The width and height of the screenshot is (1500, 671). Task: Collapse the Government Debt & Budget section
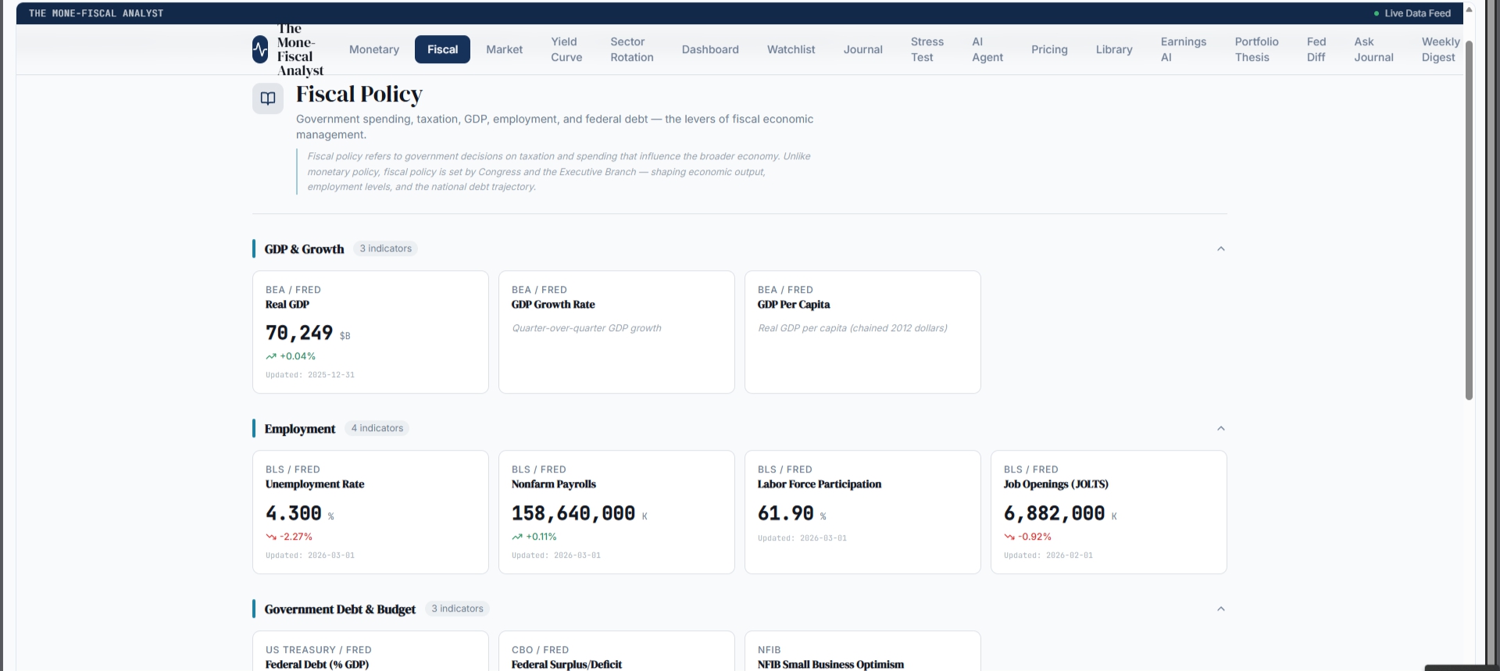[x=1221, y=609]
